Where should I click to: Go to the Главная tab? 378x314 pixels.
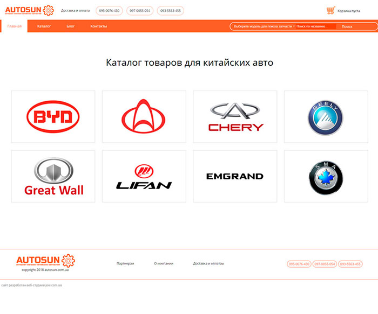15,26
